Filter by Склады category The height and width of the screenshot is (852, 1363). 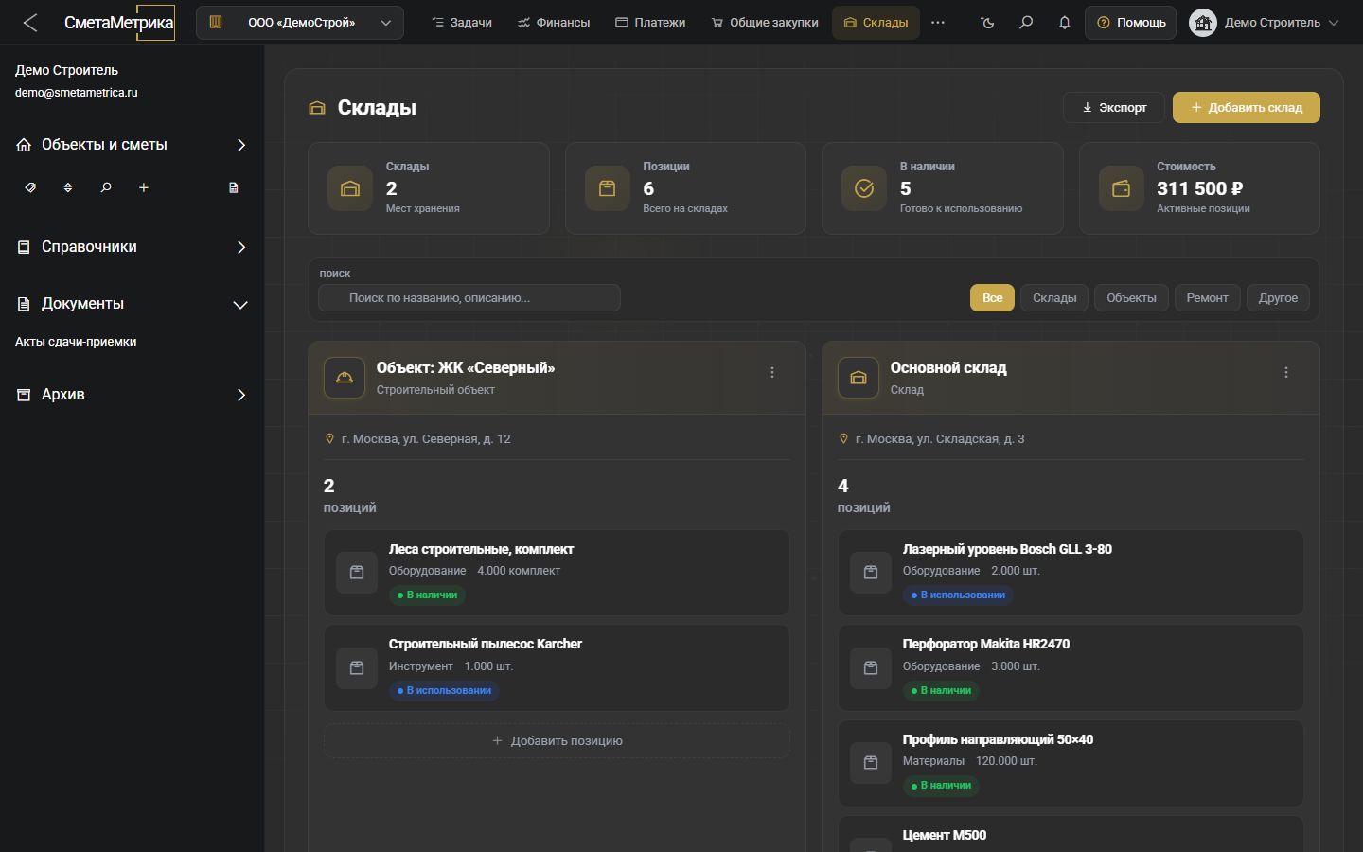(1054, 297)
